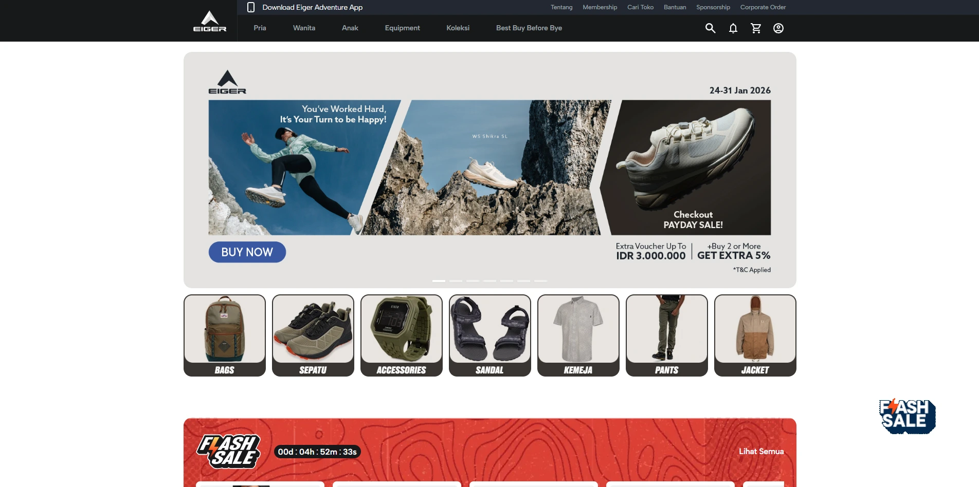Open the floating Flash Sale badge

[x=907, y=416]
